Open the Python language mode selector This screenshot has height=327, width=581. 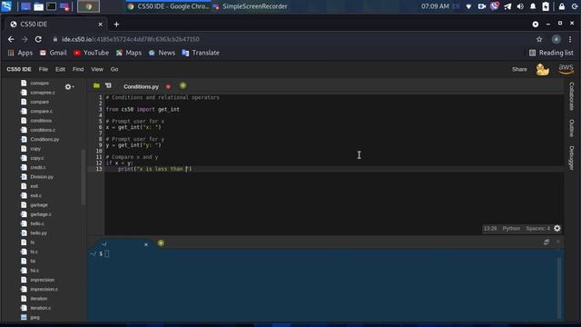click(x=511, y=228)
